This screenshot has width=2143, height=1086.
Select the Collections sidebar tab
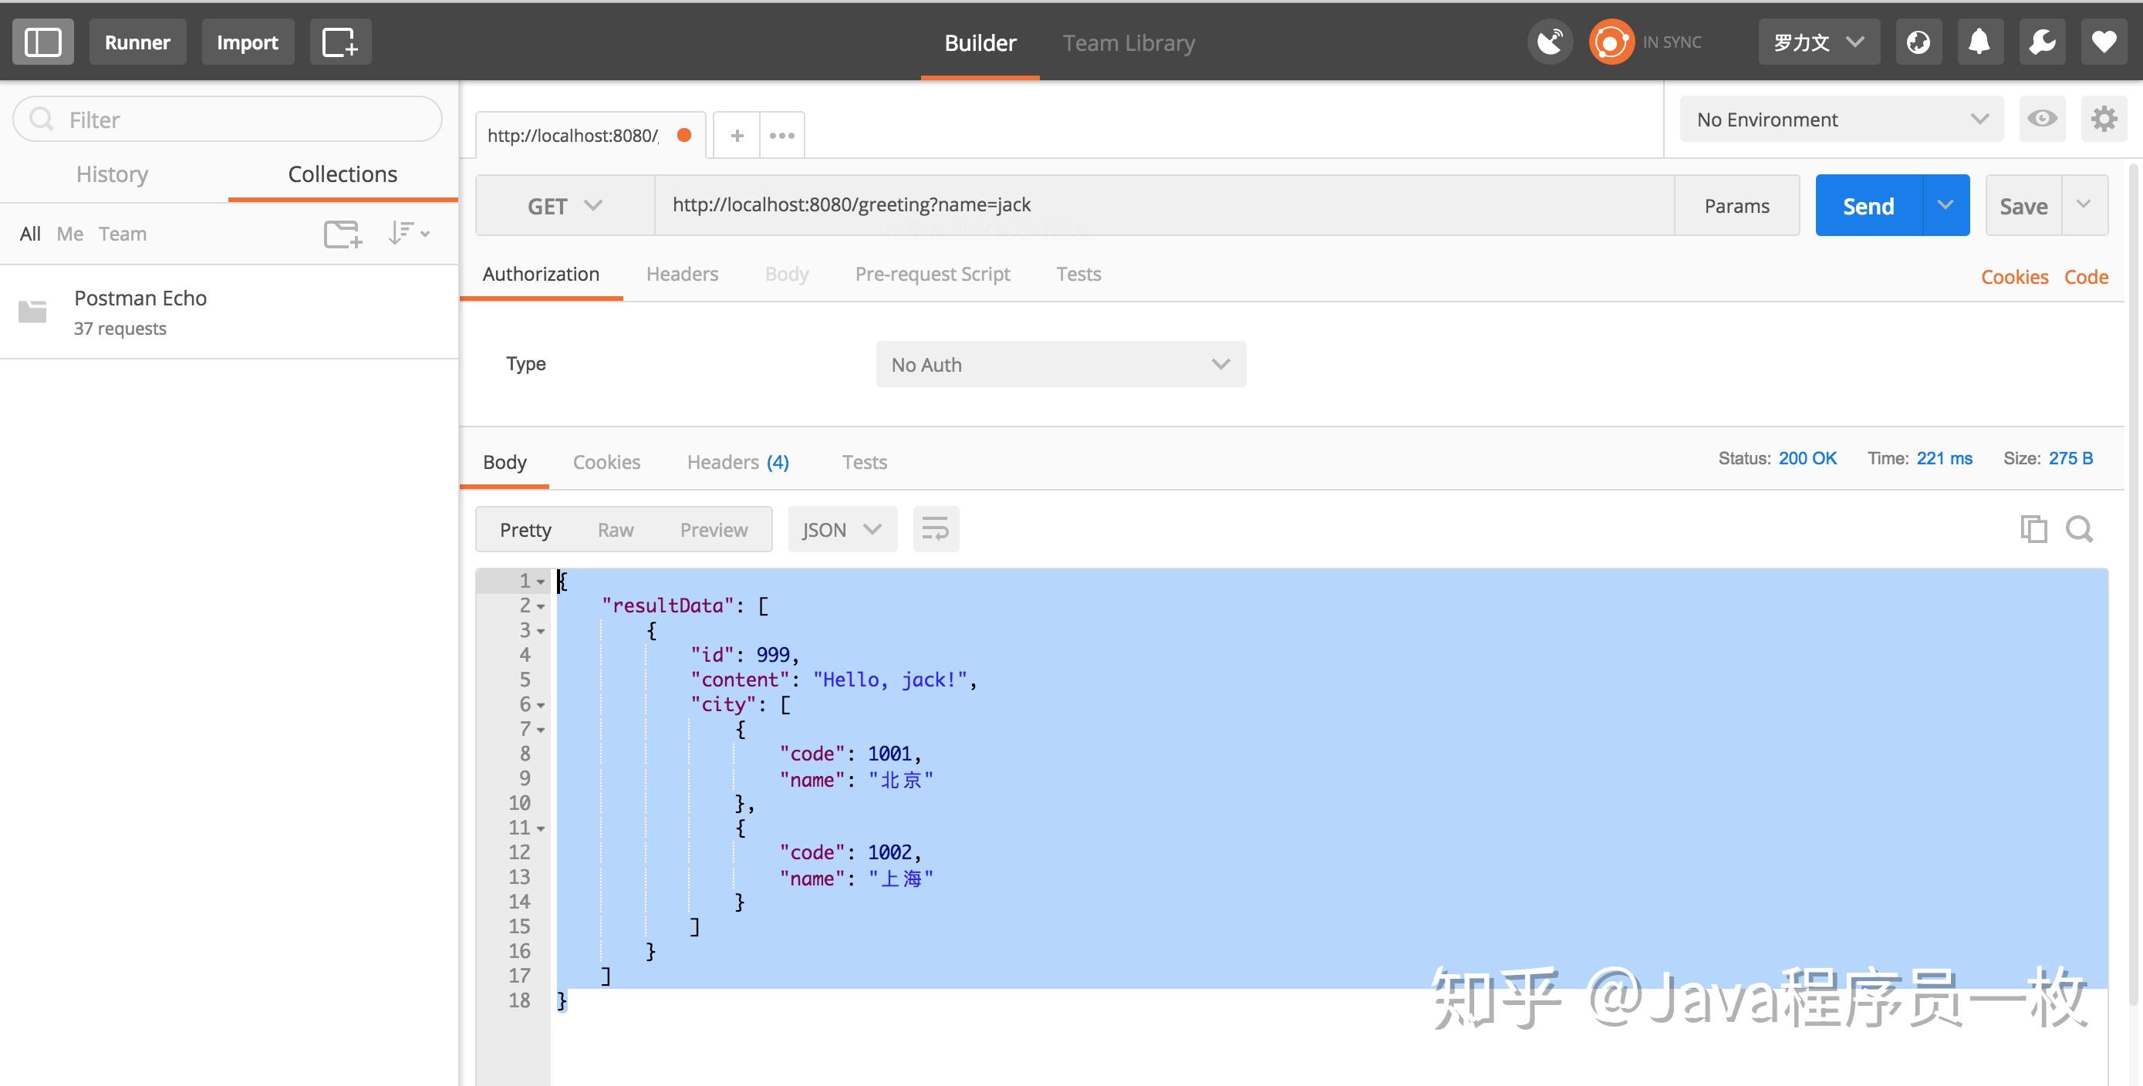coord(343,174)
